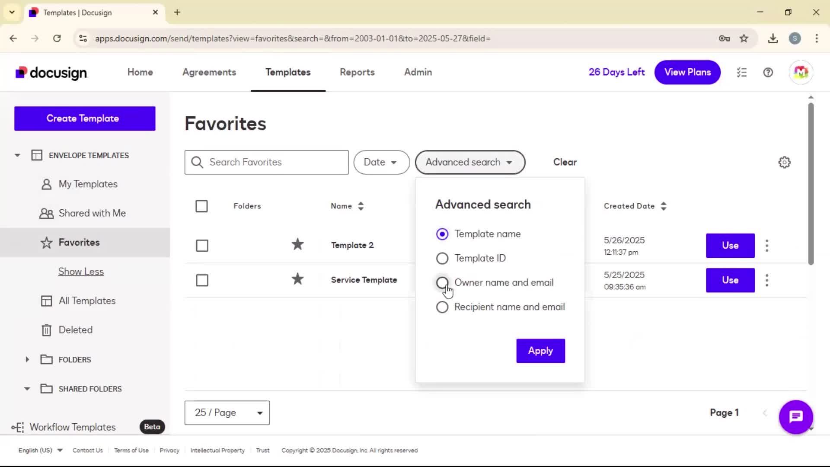Open the chat support bubble icon
This screenshot has width=830, height=467.
pyautogui.click(x=796, y=417)
